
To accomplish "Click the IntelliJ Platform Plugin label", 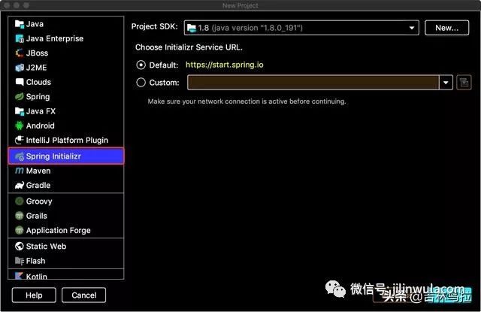I will tap(67, 140).
